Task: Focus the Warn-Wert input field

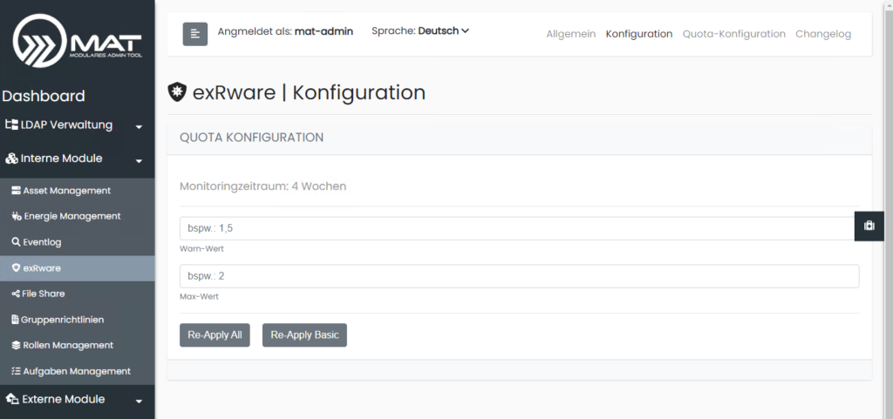Action: [x=519, y=228]
